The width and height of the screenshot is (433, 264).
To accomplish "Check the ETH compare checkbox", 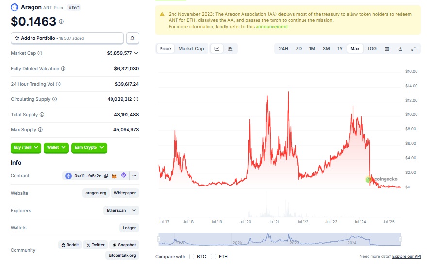I will point(214,256).
